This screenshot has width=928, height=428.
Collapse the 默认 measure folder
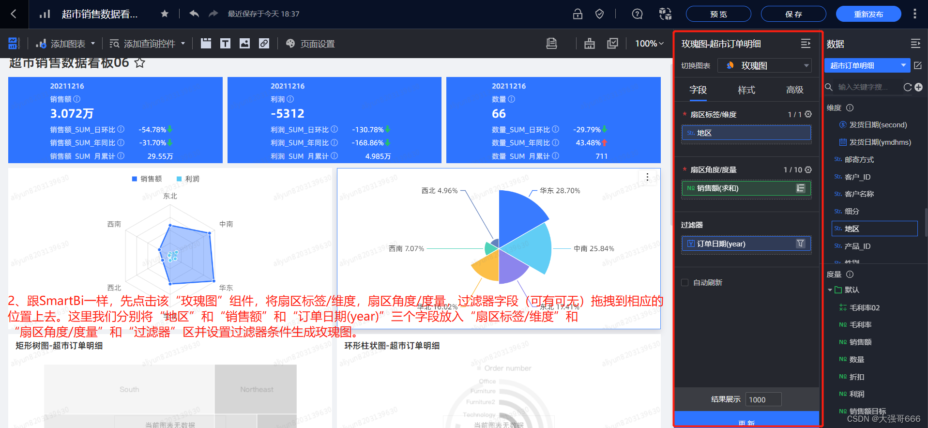pos(830,290)
